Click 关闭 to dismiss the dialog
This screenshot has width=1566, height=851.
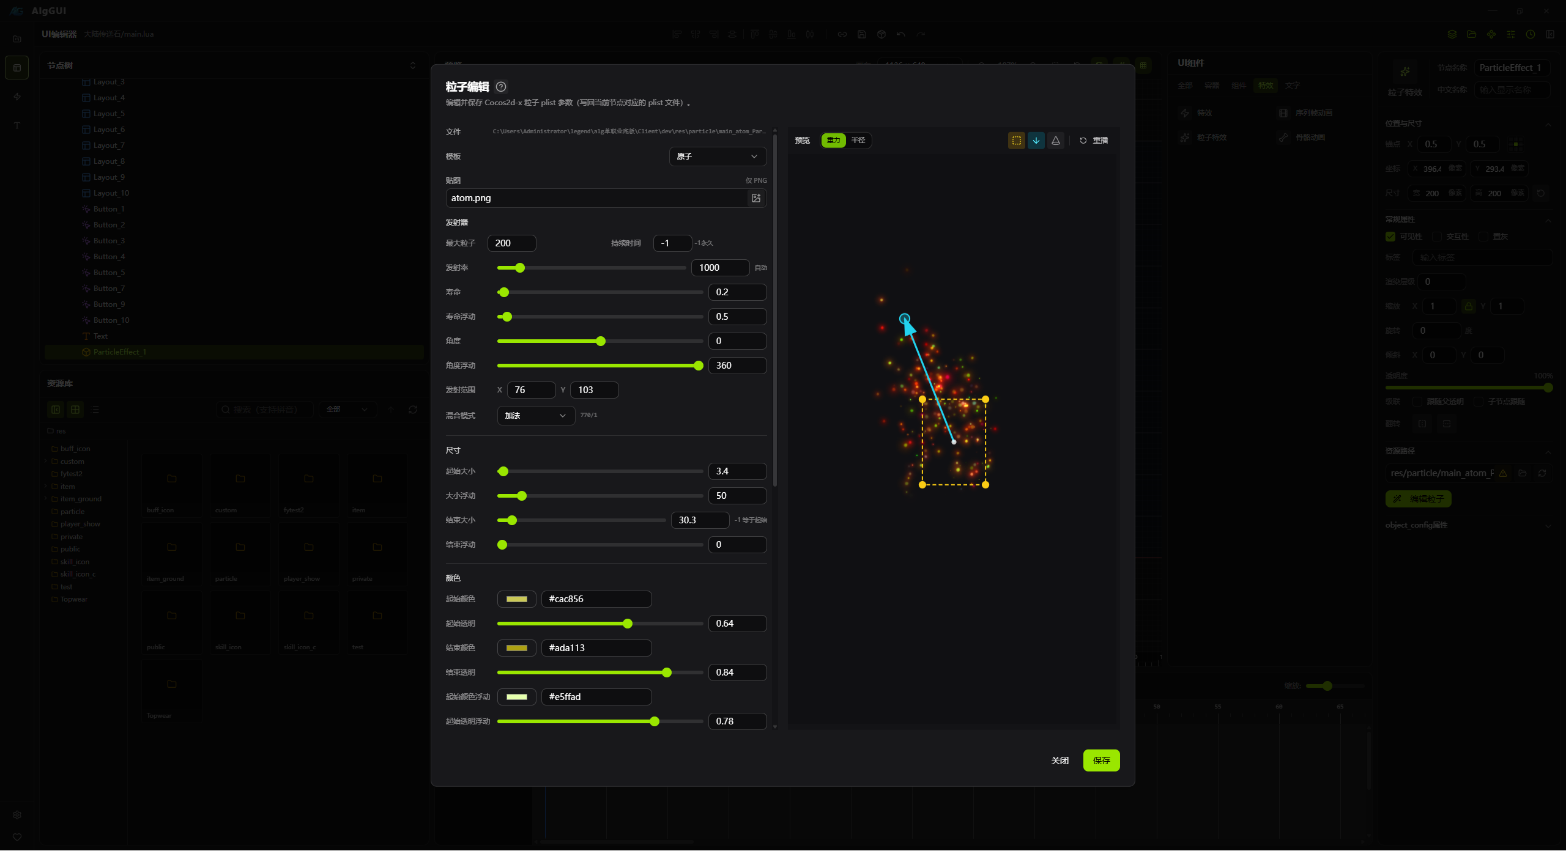pos(1059,761)
